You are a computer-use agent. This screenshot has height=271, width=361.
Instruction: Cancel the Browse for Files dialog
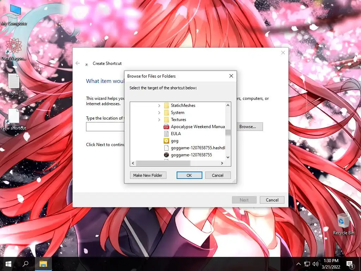[218, 175]
